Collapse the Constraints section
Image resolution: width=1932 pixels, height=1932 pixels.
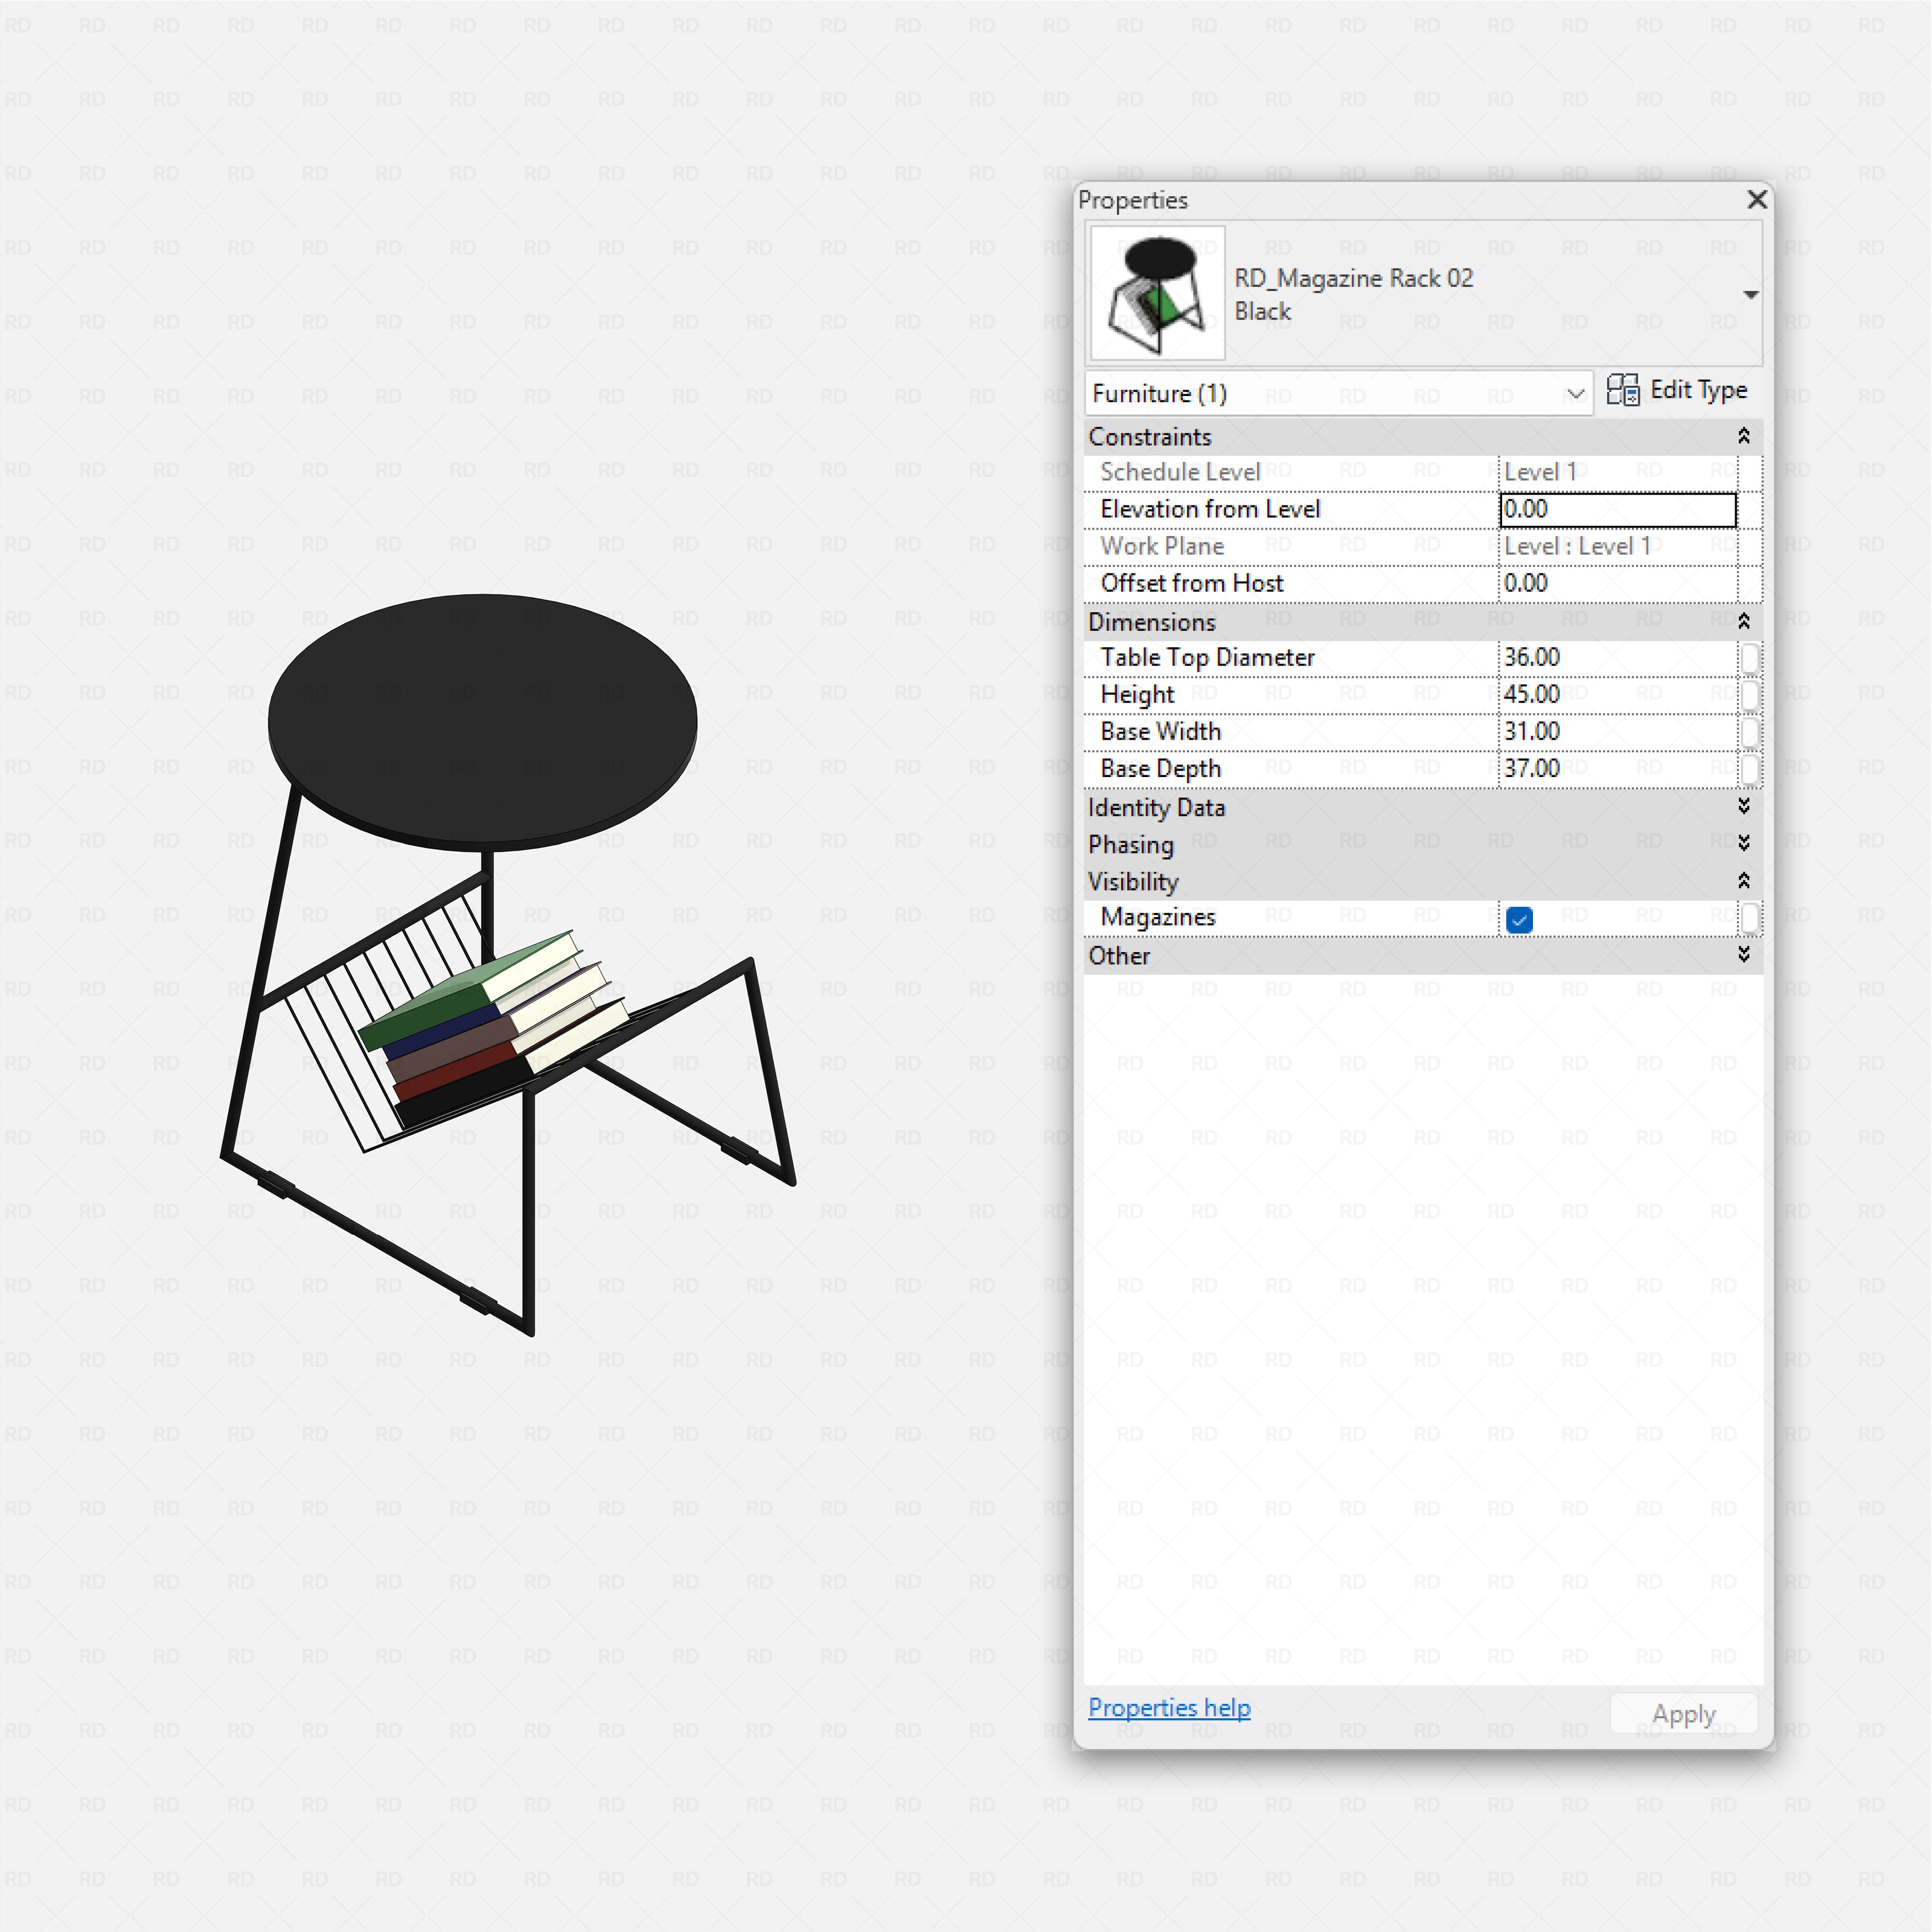pos(1744,435)
